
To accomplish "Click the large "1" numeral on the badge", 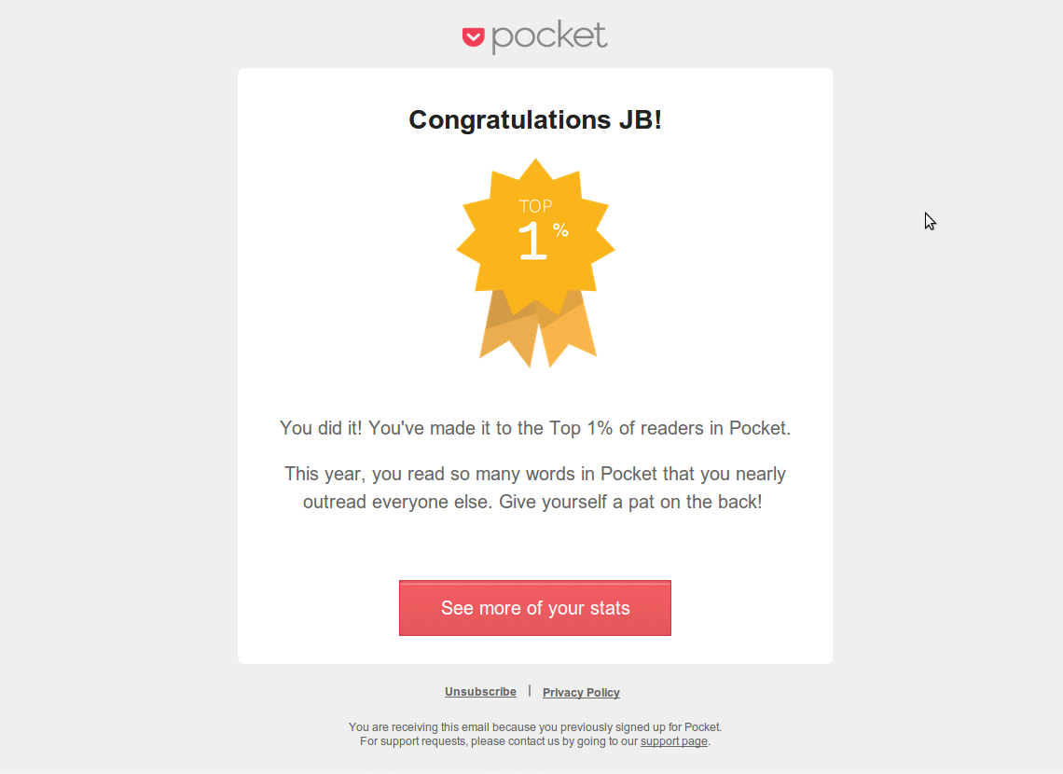I will (x=531, y=242).
